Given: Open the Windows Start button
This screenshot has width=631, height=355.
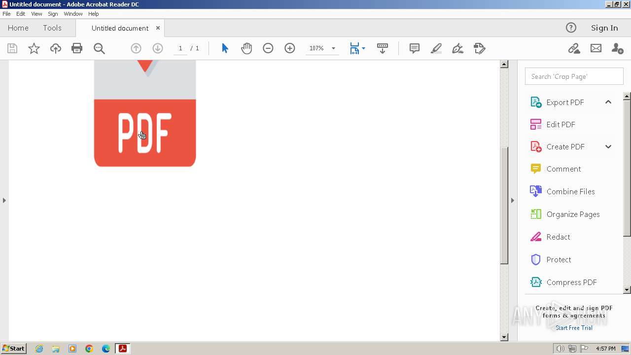Looking at the screenshot, I should pos(13,349).
